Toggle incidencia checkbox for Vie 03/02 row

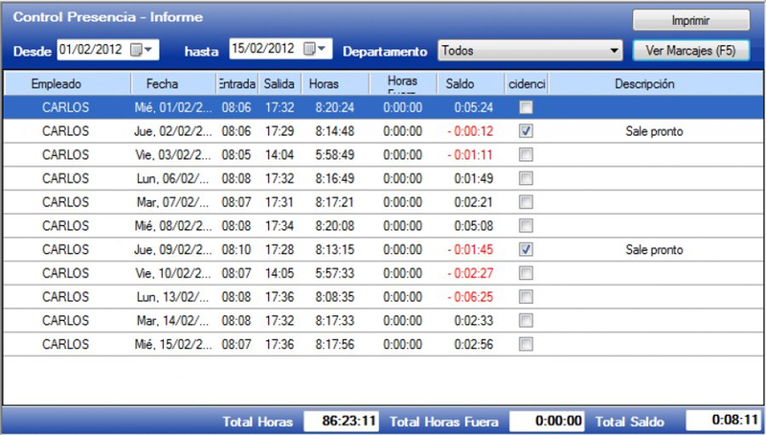coord(526,154)
